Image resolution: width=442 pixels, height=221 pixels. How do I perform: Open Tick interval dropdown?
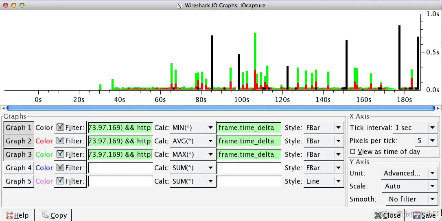pos(415,128)
